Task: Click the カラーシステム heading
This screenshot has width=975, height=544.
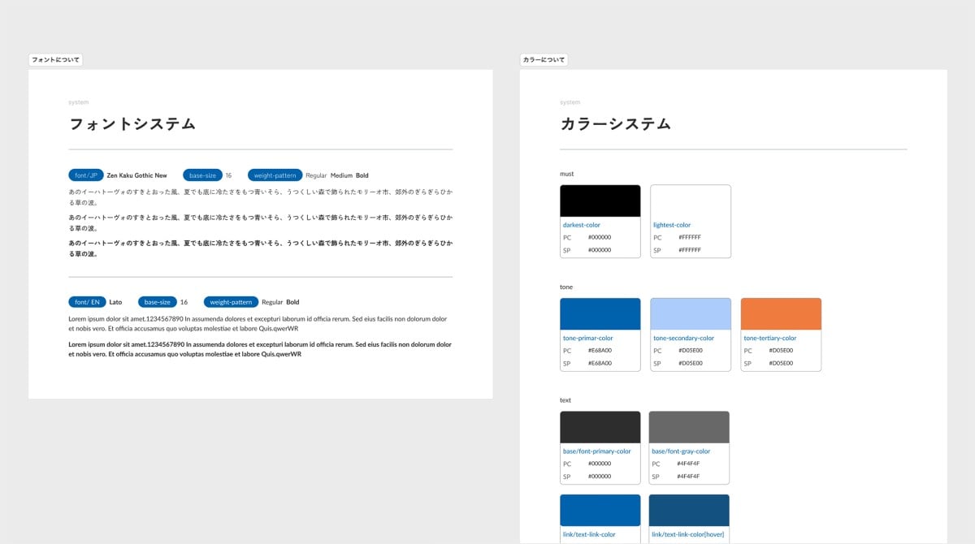Action: (615, 124)
